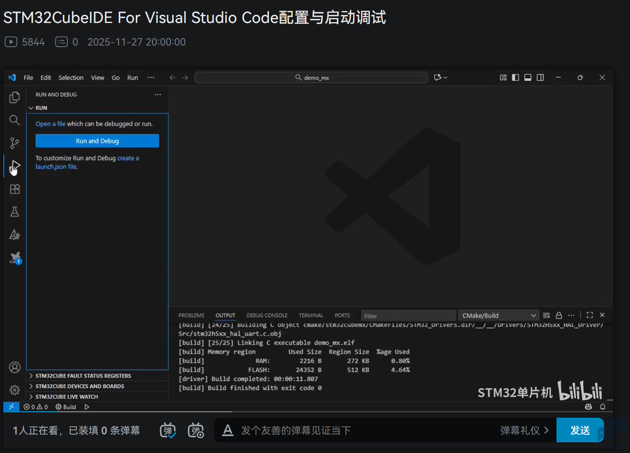Open the Manage gear menu
The height and width of the screenshot is (453, 630).
click(x=14, y=390)
